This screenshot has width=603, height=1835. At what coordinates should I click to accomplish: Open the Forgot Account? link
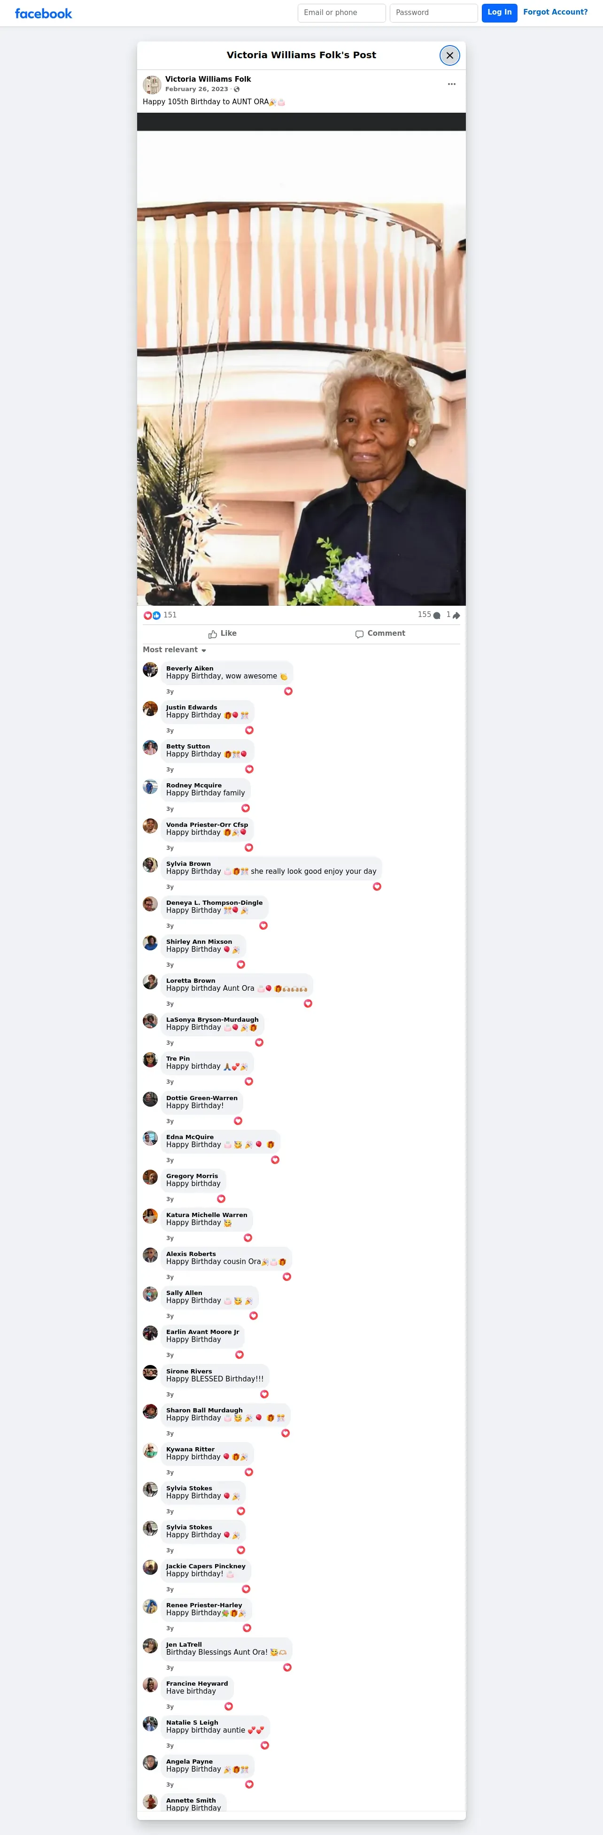555,12
